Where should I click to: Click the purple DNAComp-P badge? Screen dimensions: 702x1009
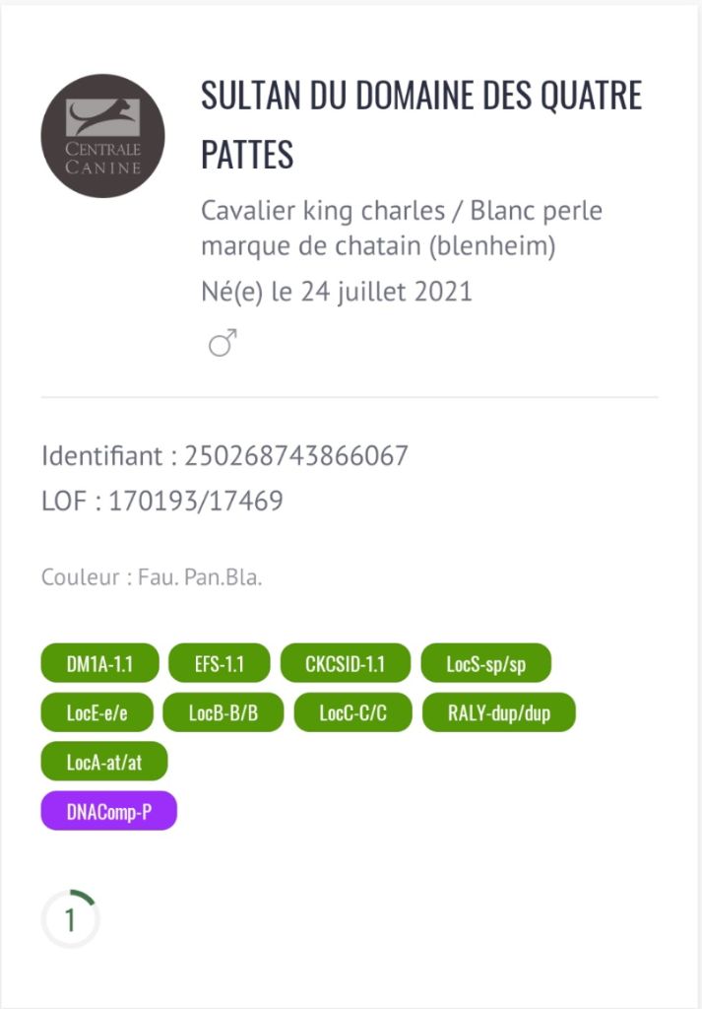(108, 810)
